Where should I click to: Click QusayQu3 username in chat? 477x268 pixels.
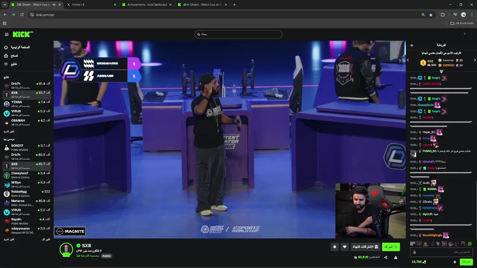[426, 105]
